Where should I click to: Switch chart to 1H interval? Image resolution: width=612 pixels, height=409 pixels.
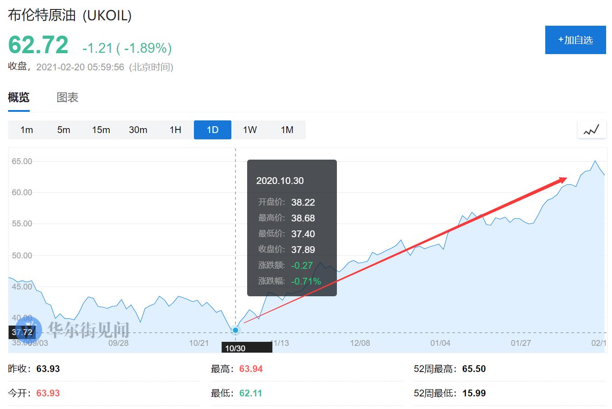[x=175, y=130]
